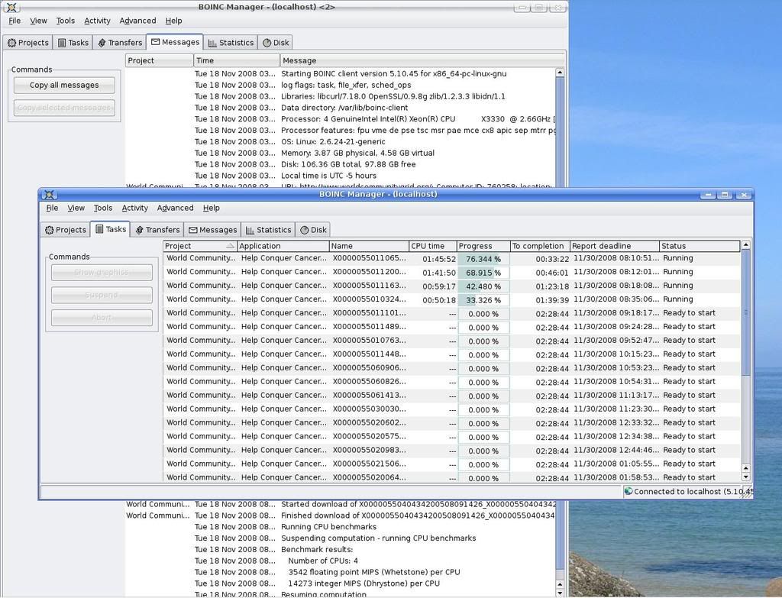Viewport: 782px width, 598px height.
Task: Click the Messages envelope icon in the rear <2> window
Action: point(156,42)
